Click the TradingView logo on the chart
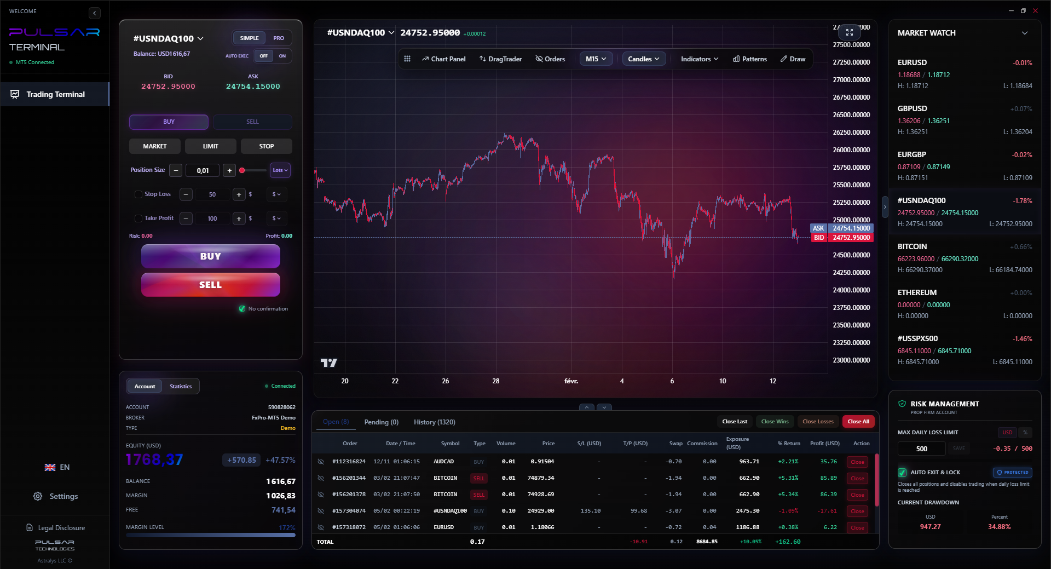Screen dimensions: 1051x569 328,362
